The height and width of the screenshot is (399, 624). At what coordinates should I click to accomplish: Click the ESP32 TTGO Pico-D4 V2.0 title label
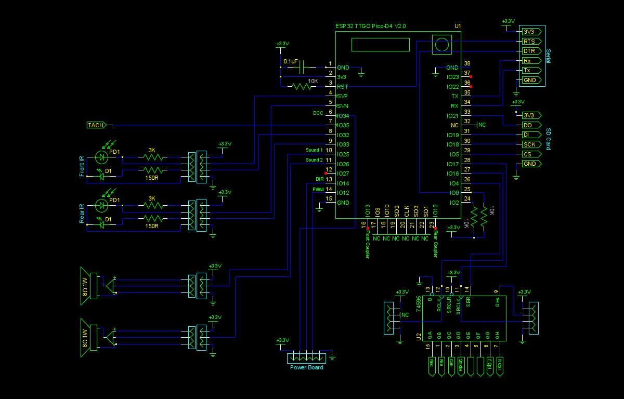click(x=370, y=26)
